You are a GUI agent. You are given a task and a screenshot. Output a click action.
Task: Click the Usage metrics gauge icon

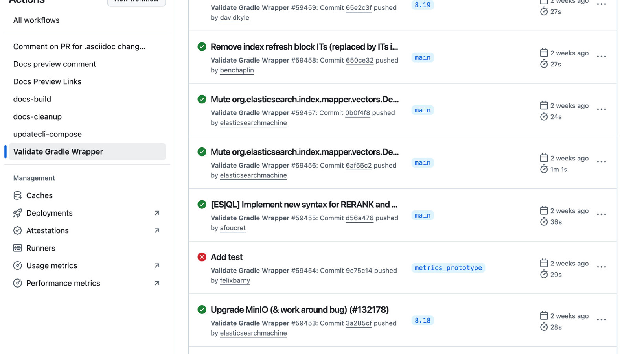point(17,265)
